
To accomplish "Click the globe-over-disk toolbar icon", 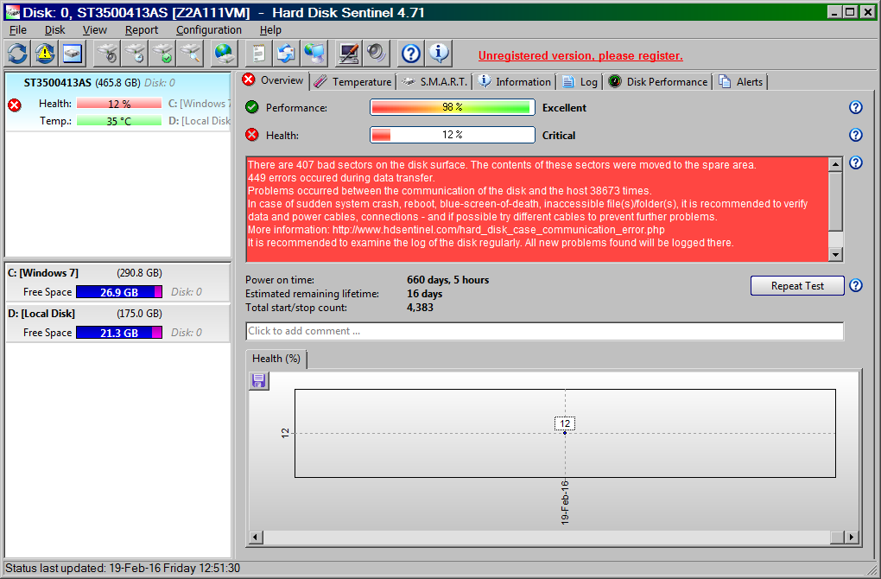I will (225, 54).
